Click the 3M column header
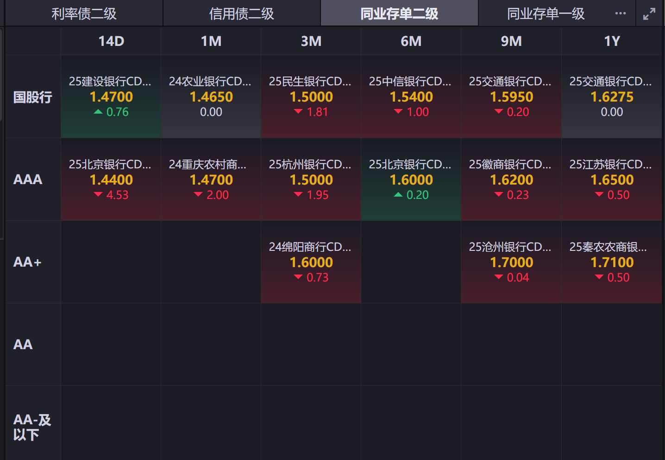Viewport: 665px width, 460px height. [x=311, y=41]
